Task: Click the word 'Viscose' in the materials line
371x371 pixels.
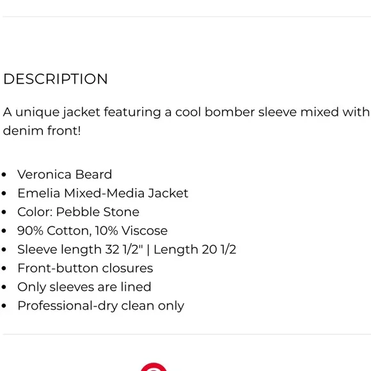Action: click(145, 230)
